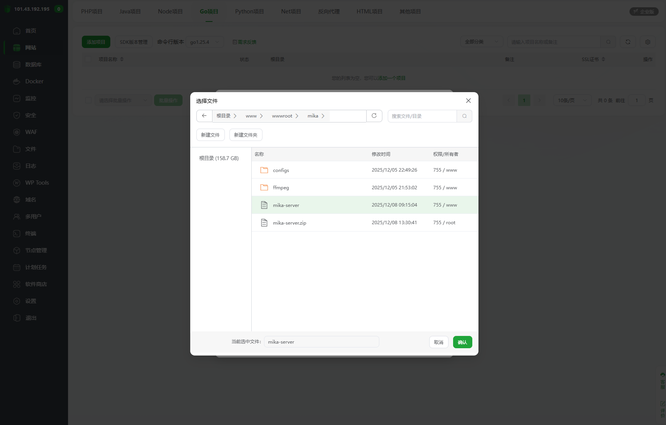Close the file selection dialog
Image resolution: width=666 pixels, height=425 pixels.
pos(468,101)
